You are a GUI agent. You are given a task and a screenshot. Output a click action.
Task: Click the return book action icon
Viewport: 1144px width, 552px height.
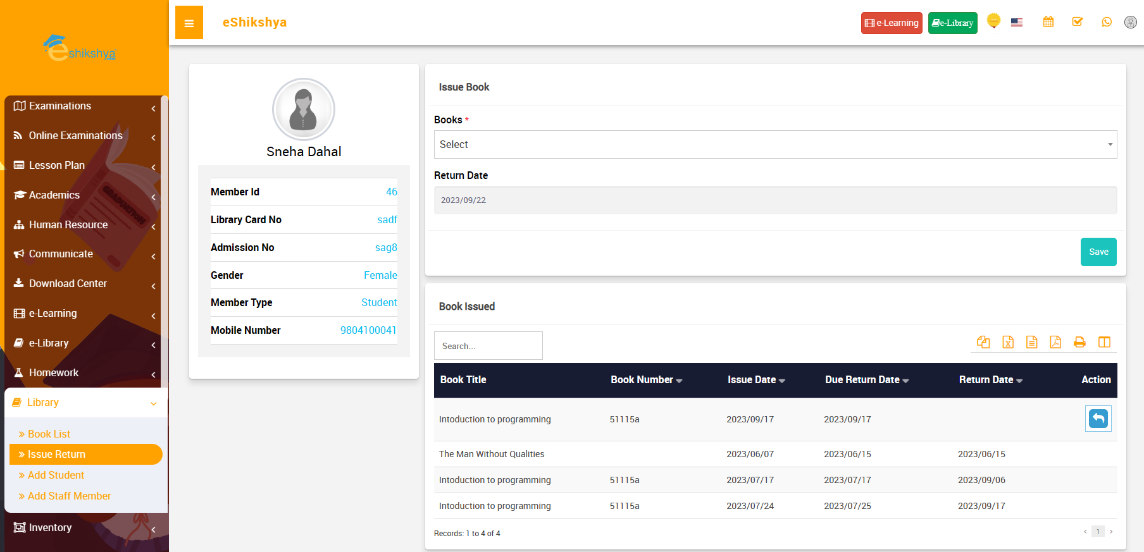pos(1098,419)
